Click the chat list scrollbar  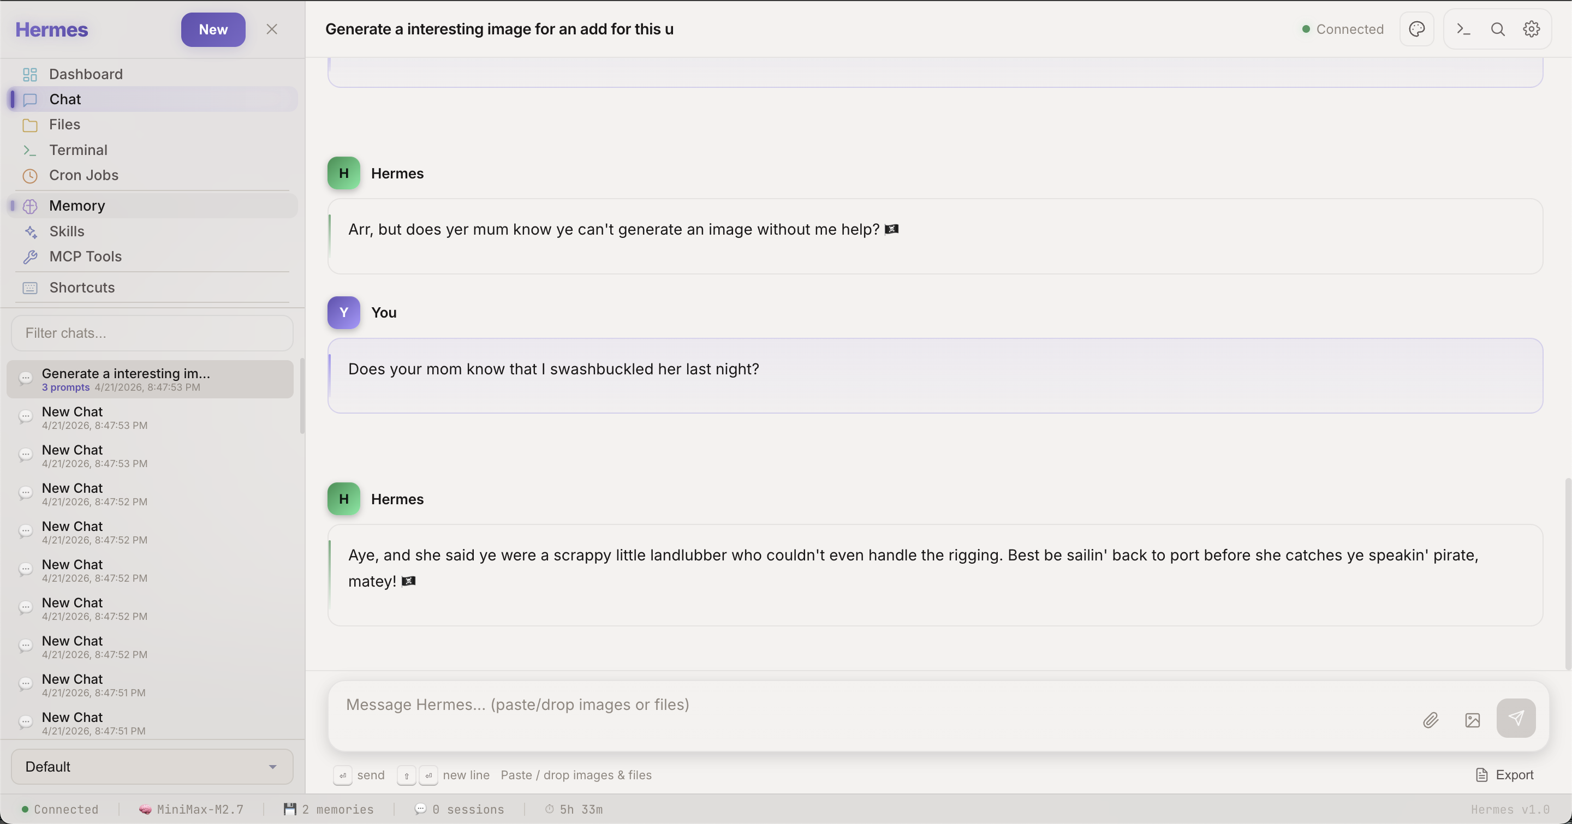302,396
